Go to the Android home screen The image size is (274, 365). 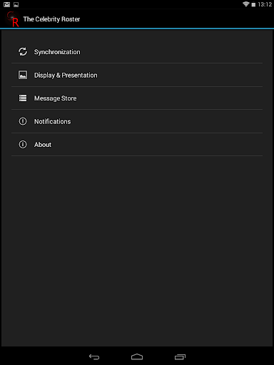(x=137, y=356)
